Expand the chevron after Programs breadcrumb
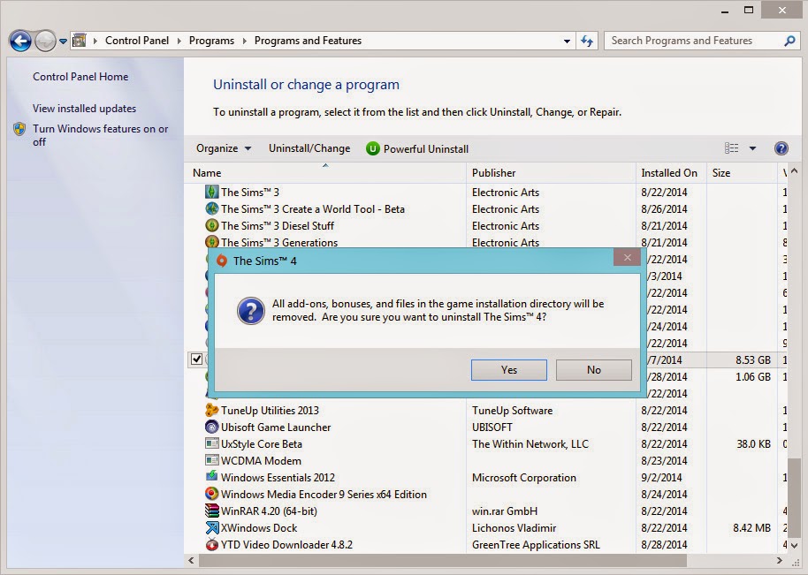808x575 pixels. pyautogui.click(x=244, y=41)
